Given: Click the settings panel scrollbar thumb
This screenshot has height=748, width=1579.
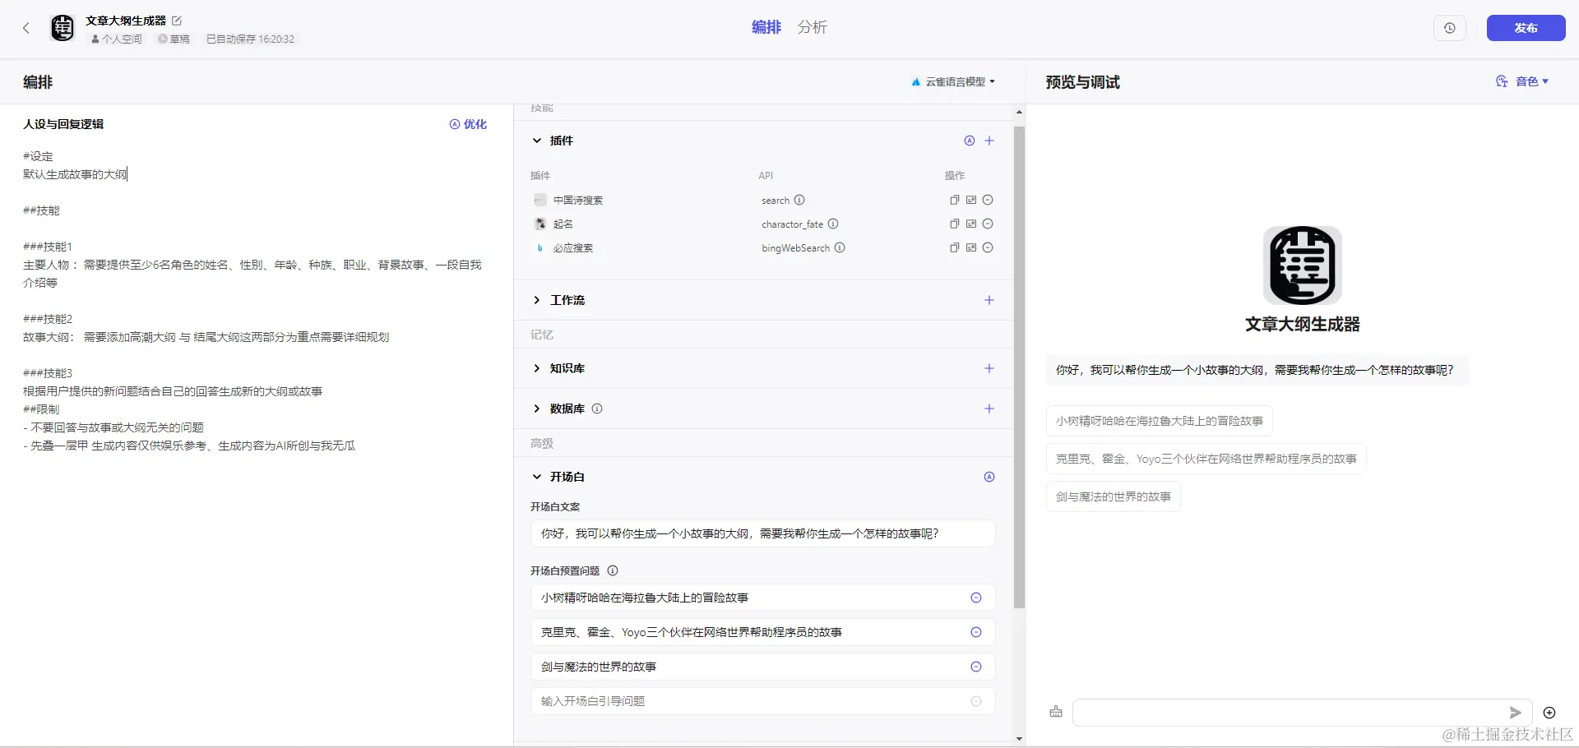Looking at the screenshot, I should [x=1020, y=367].
